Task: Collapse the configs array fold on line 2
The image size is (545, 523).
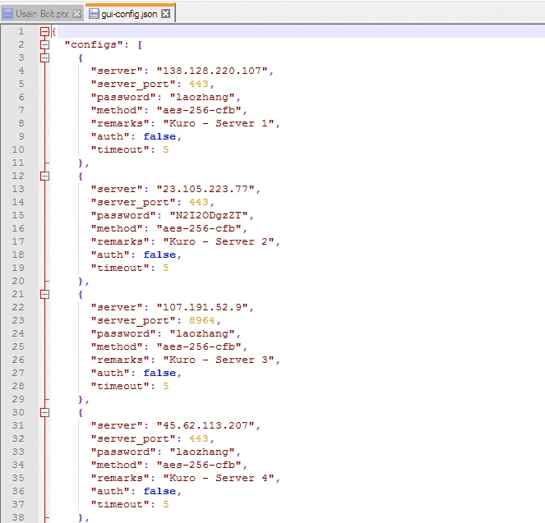Action: click(x=44, y=45)
